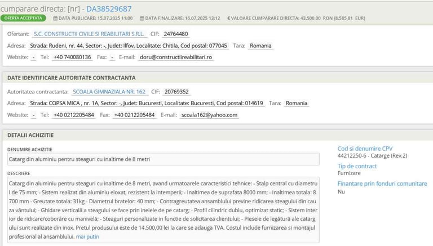Open the DA38529687 purchase link
433x246 pixels.
(x=109, y=9)
